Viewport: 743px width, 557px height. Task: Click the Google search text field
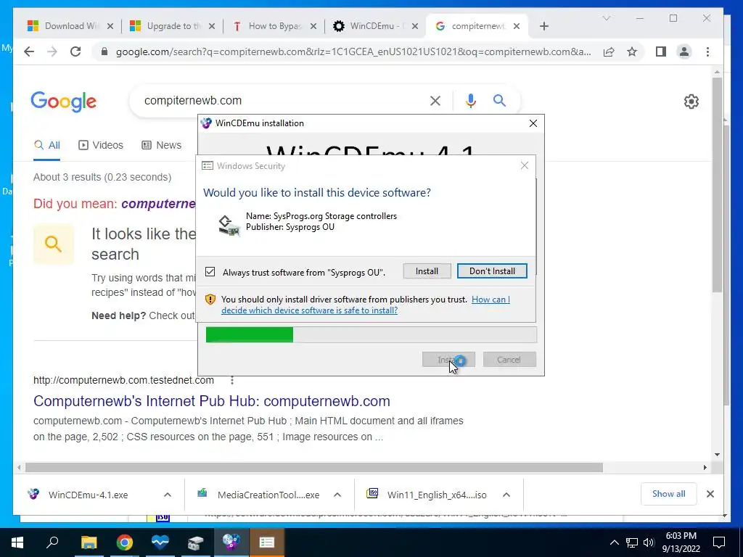tap(284, 100)
